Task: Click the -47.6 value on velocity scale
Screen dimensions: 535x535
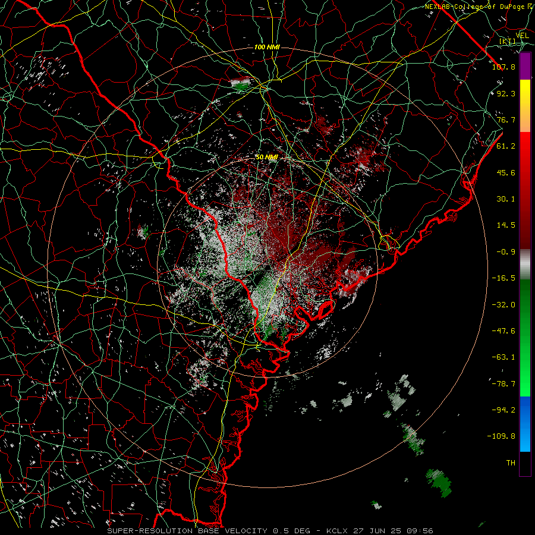Action: pos(503,331)
